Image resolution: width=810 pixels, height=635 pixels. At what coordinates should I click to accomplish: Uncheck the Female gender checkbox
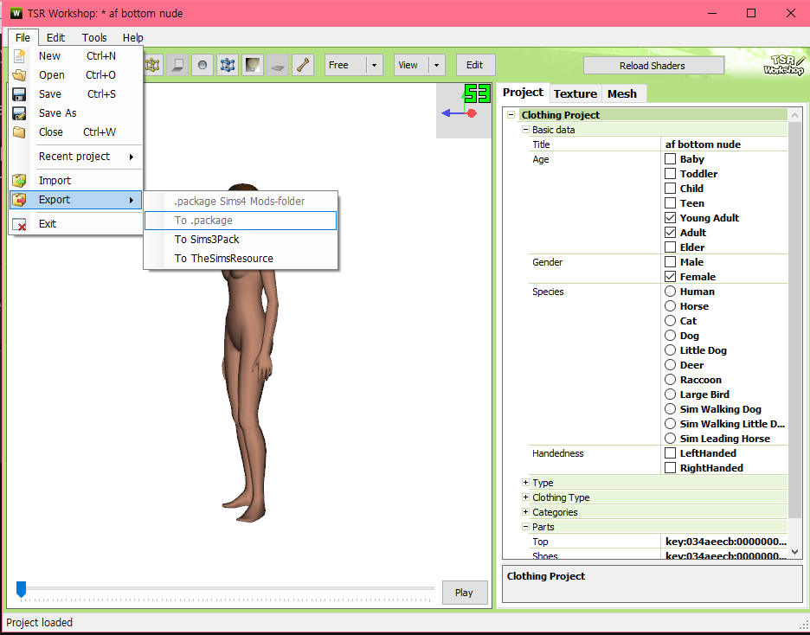[x=670, y=276]
